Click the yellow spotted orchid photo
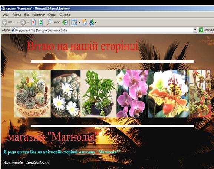214x169 pixels. coord(169,94)
